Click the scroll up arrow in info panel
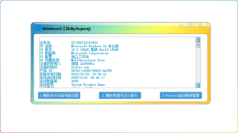The image size is (238, 133). 198,40
